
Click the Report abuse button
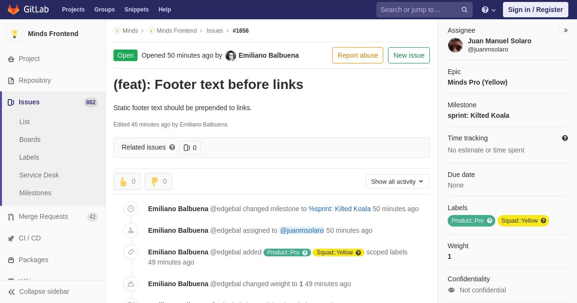(358, 55)
